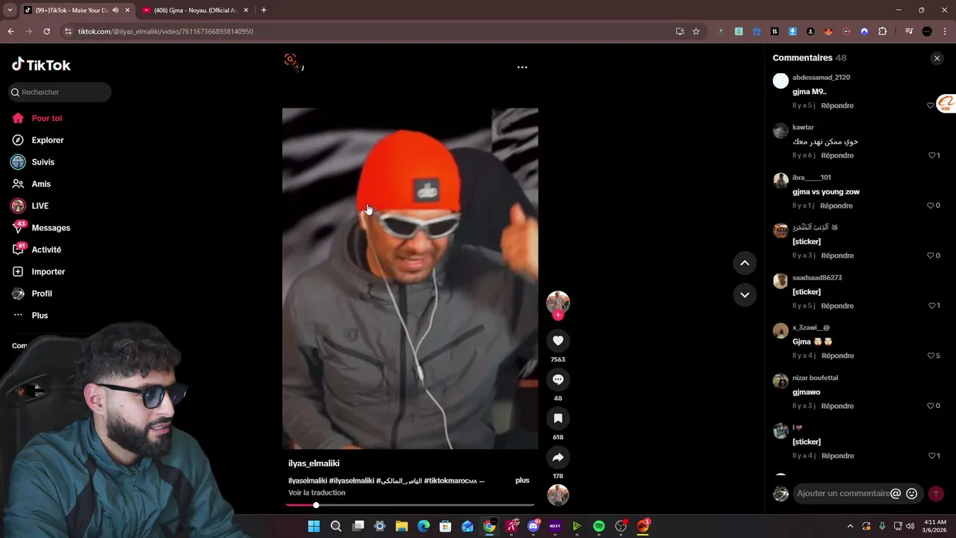Open Chrome media controls icon
The width and height of the screenshot is (956, 538).
(909, 31)
